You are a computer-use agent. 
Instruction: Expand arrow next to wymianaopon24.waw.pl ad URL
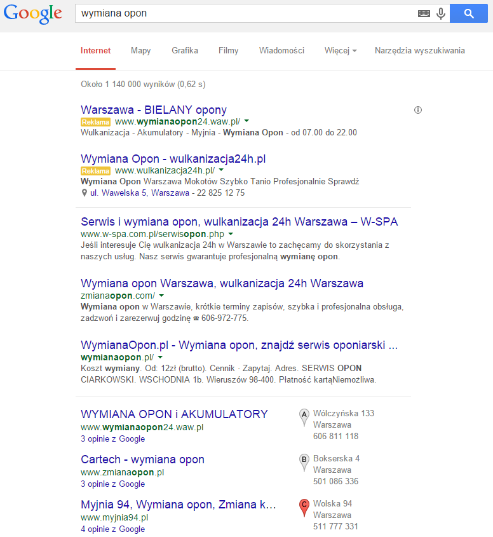[x=246, y=121]
